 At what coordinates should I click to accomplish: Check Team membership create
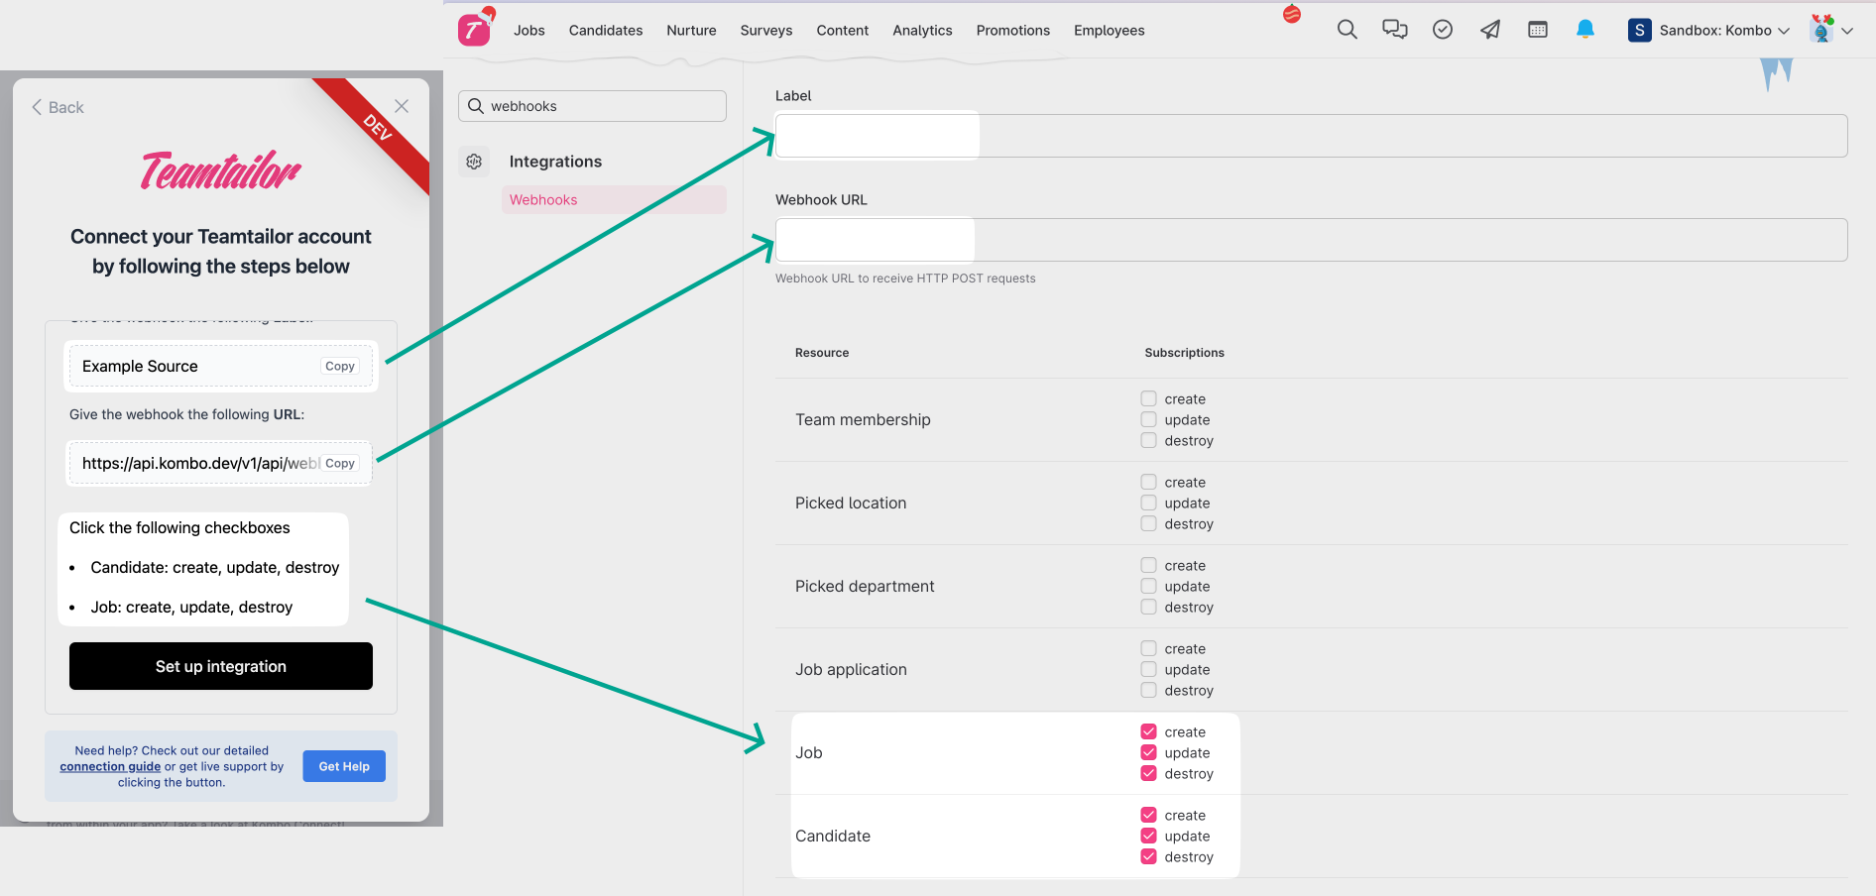(1148, 398)
